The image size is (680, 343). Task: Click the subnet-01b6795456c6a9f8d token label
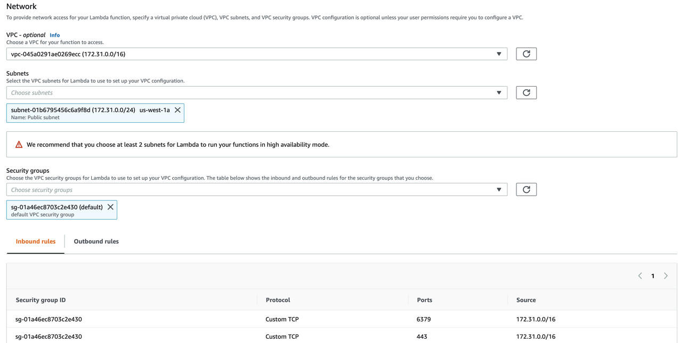click(x=91, y=110)
